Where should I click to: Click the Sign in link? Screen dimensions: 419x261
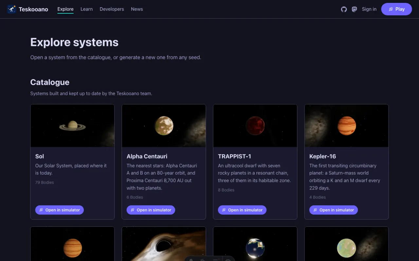pyautogui.click(x=369, y=9)
